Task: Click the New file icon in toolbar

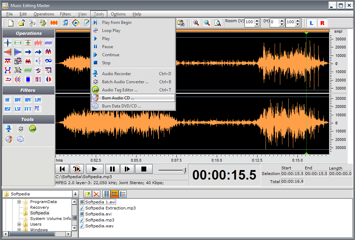Action: click(11, 23)
